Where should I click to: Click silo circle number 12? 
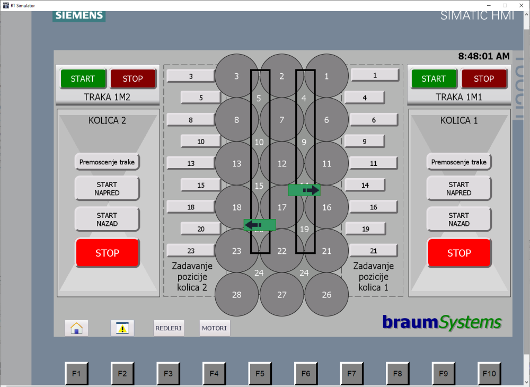(282, 164)
